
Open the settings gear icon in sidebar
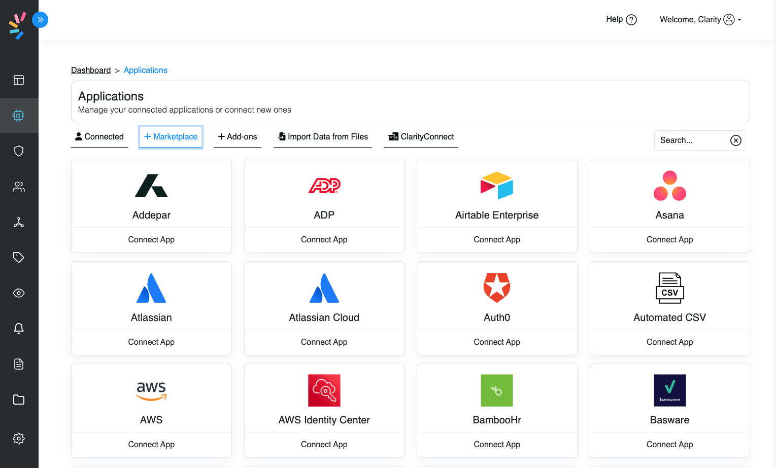19,439
